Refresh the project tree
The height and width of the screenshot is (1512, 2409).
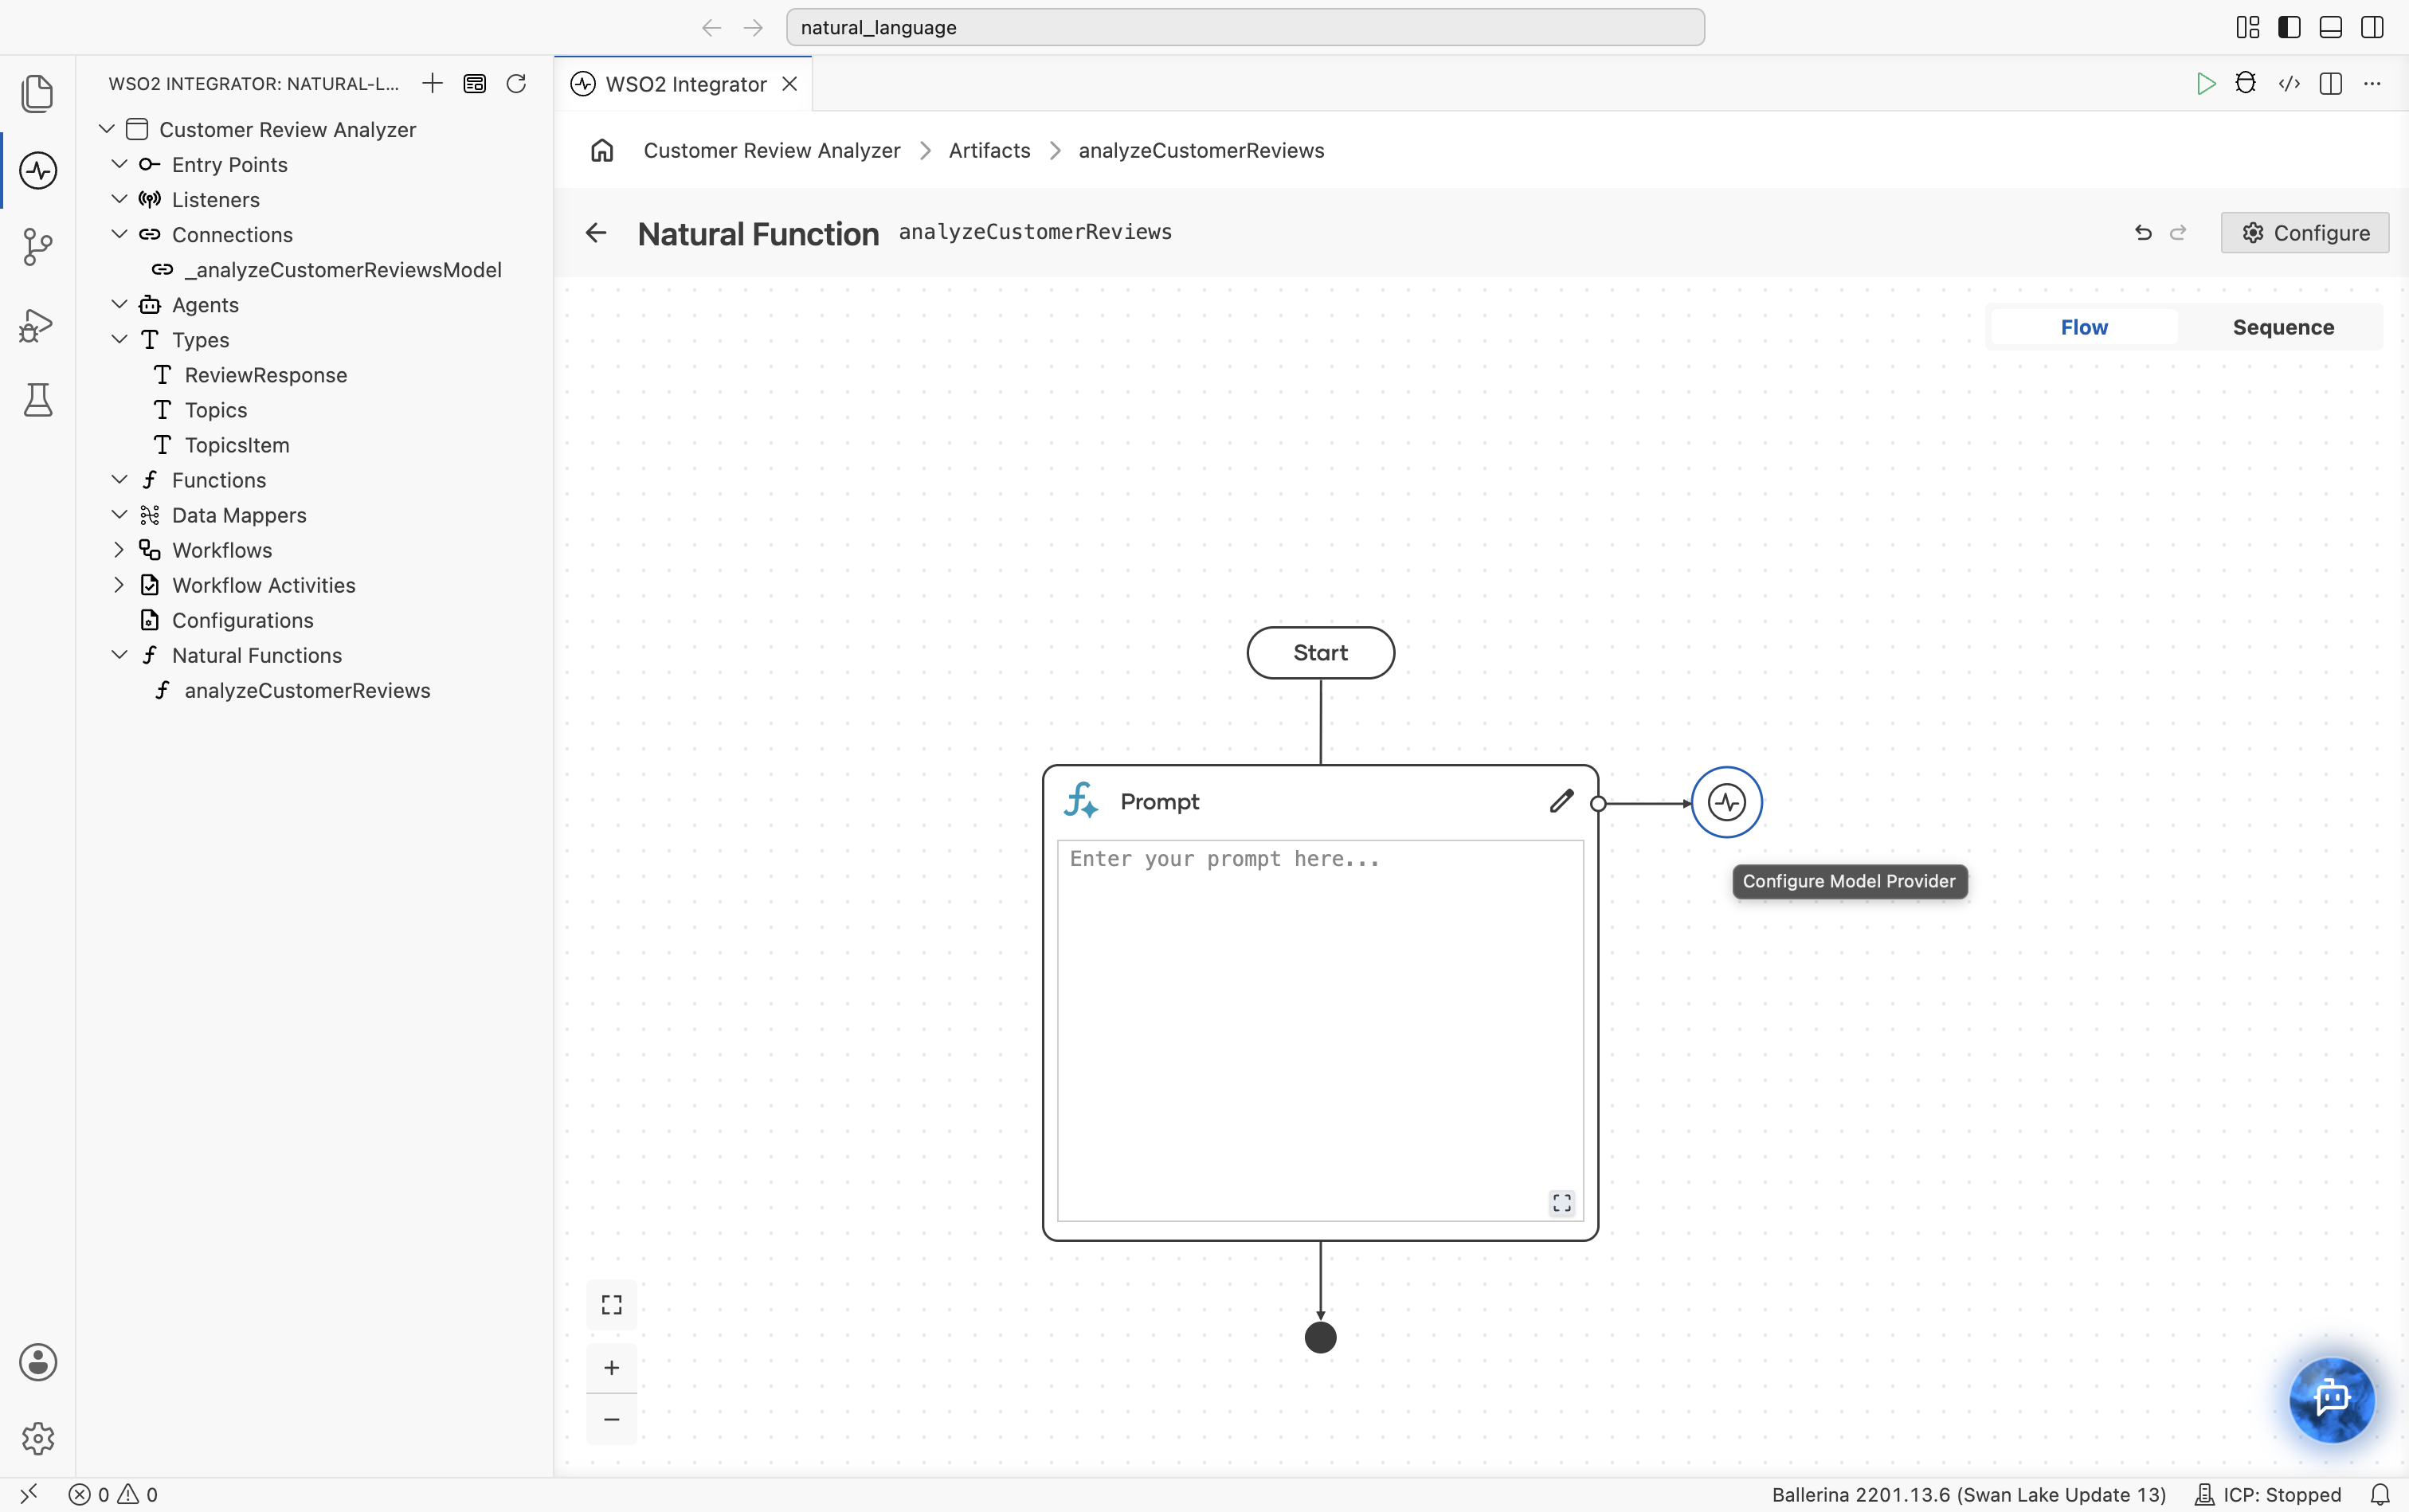516,83
